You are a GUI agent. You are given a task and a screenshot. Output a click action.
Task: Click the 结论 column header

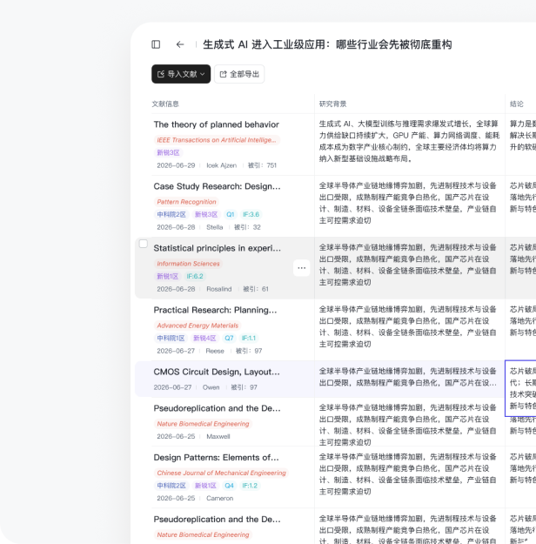click(x=517, y=104)
